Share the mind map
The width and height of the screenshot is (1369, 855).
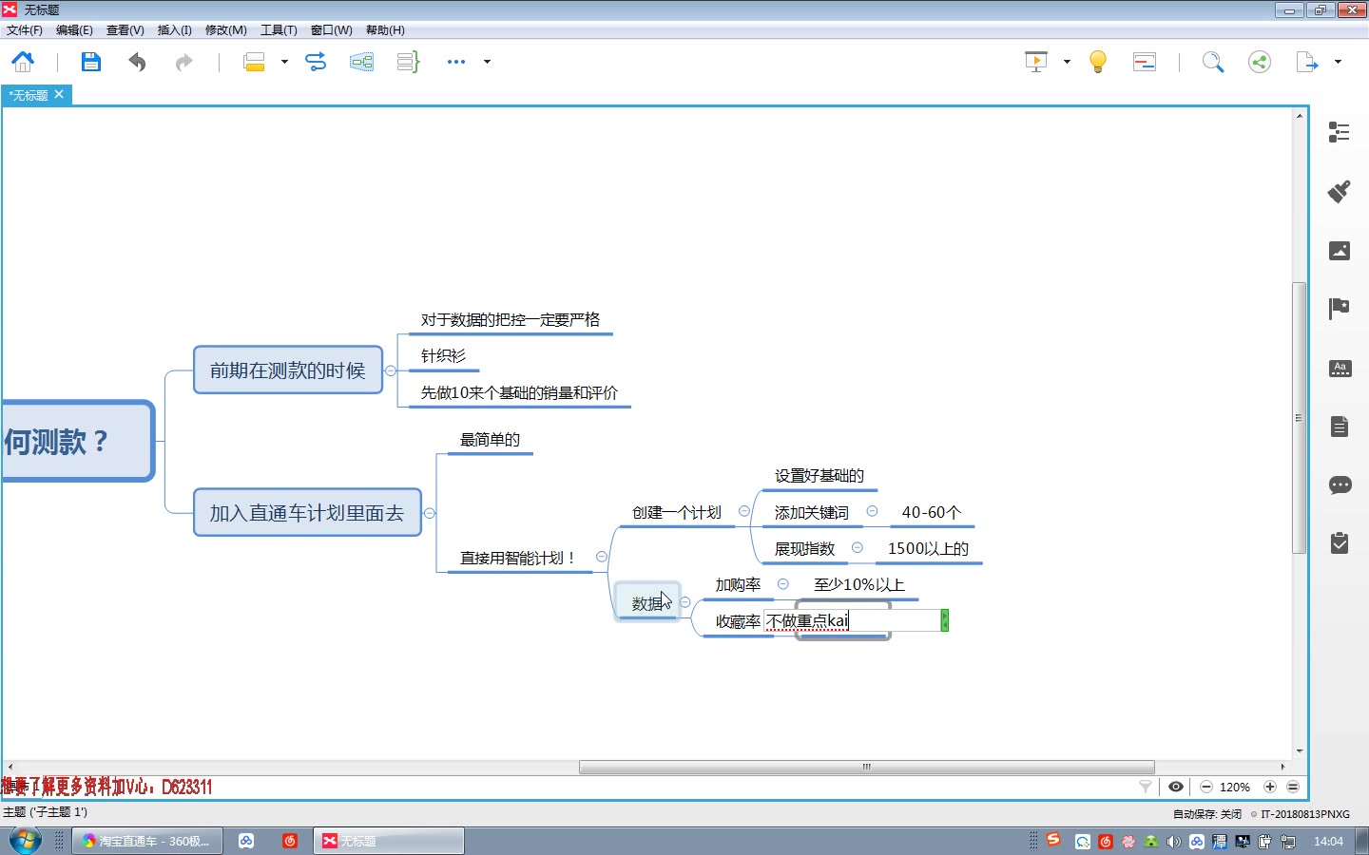pyautogui.click(x=1260, y=62)
